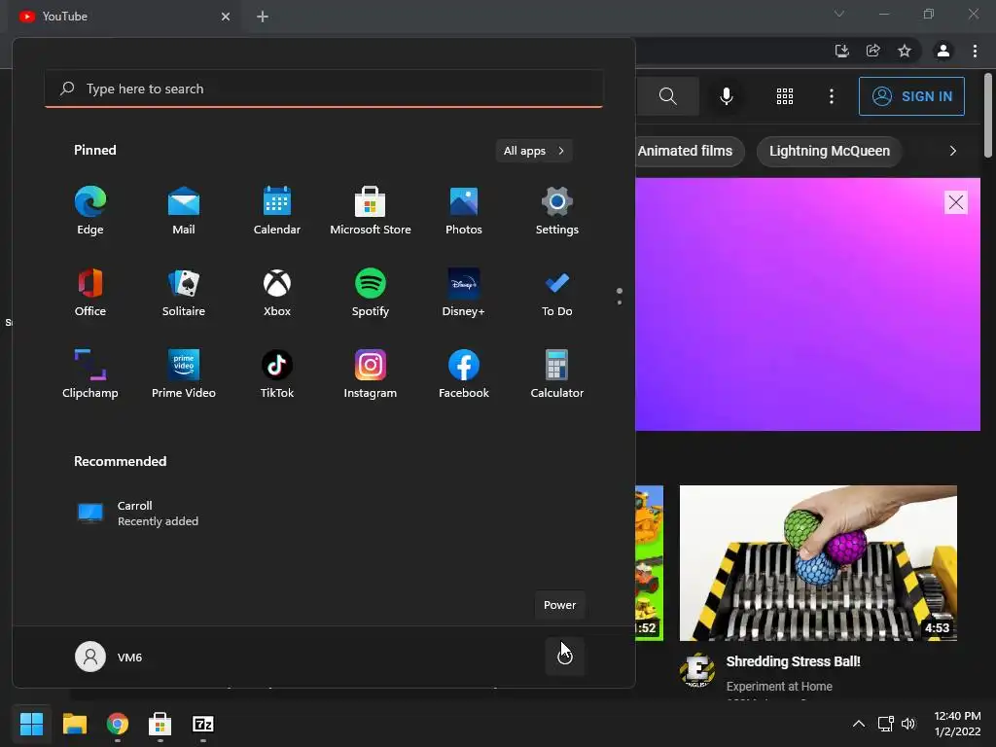Open Chrome's tab search chevron
This screenshot has height=747, width=996.
(839, 14)
